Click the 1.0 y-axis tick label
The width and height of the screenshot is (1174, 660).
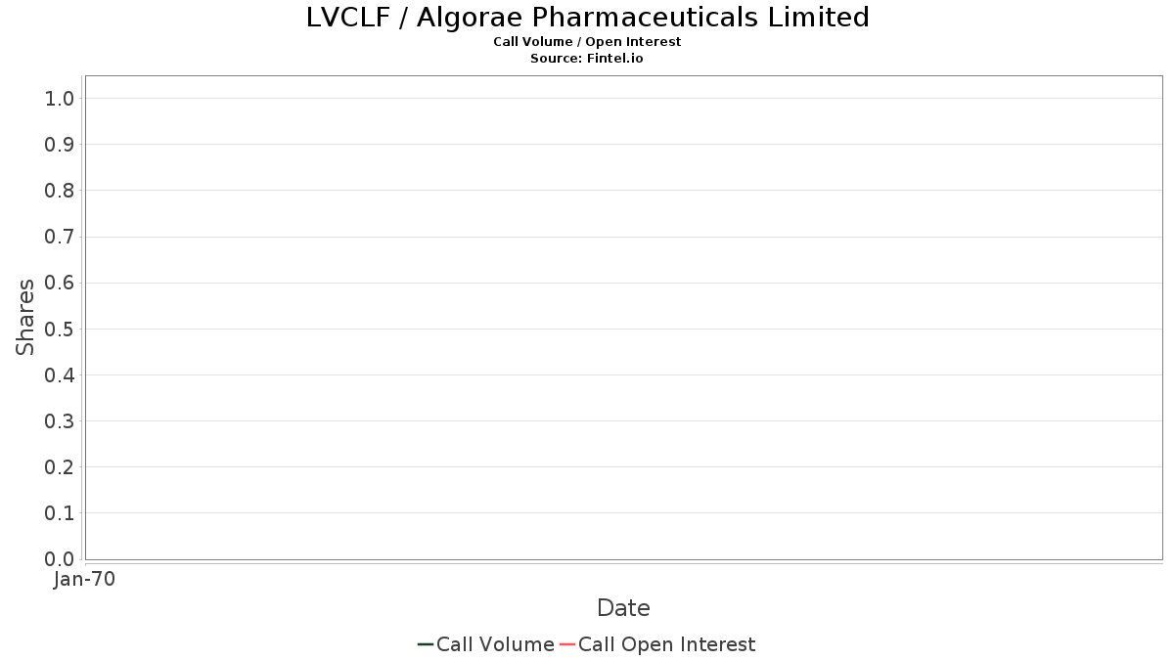coord(60,98)
